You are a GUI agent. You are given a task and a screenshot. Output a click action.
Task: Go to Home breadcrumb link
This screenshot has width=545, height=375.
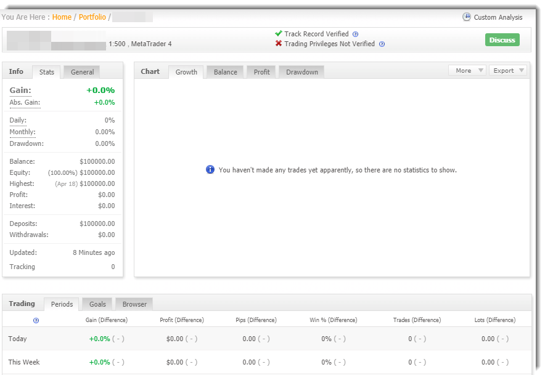(62, 17)
